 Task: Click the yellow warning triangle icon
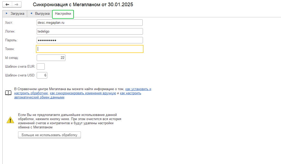10,120
